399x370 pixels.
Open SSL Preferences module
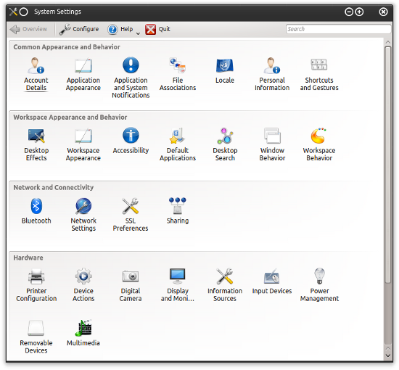pyautogui.click(x=131, y=215)
